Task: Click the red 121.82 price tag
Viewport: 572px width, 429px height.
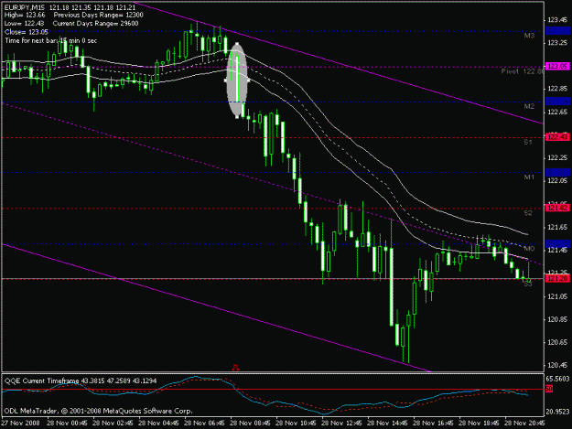Action: pos(557,208)
